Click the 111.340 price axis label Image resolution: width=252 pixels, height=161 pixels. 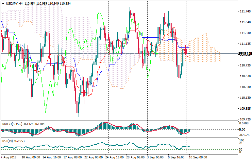click(243, 33)
